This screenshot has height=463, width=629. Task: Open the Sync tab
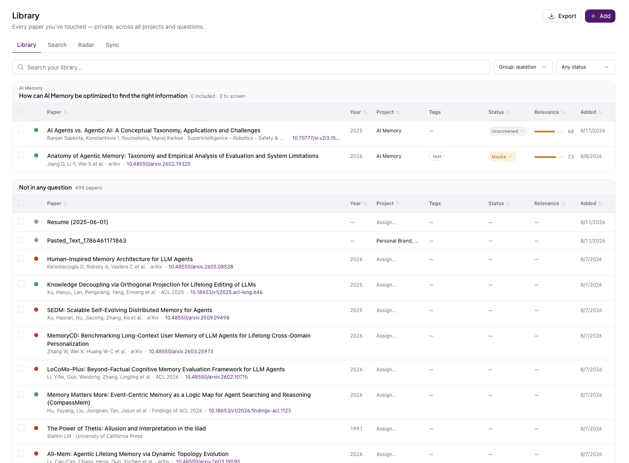tap(112, 45)
